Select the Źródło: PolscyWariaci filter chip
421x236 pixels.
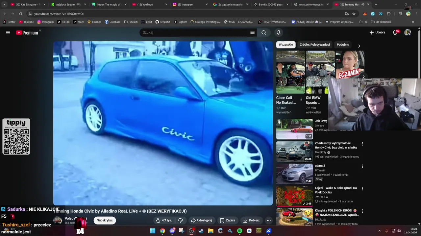pos(315,45)
